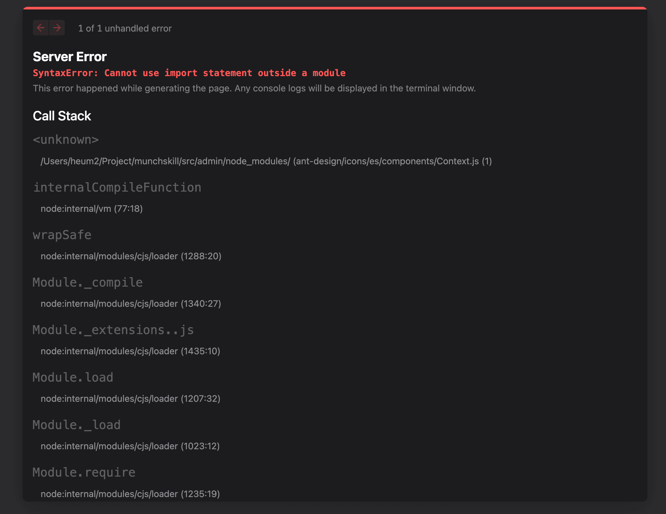Click the Module._compile stack frame
666x514 pixels.
click(88, 282)
